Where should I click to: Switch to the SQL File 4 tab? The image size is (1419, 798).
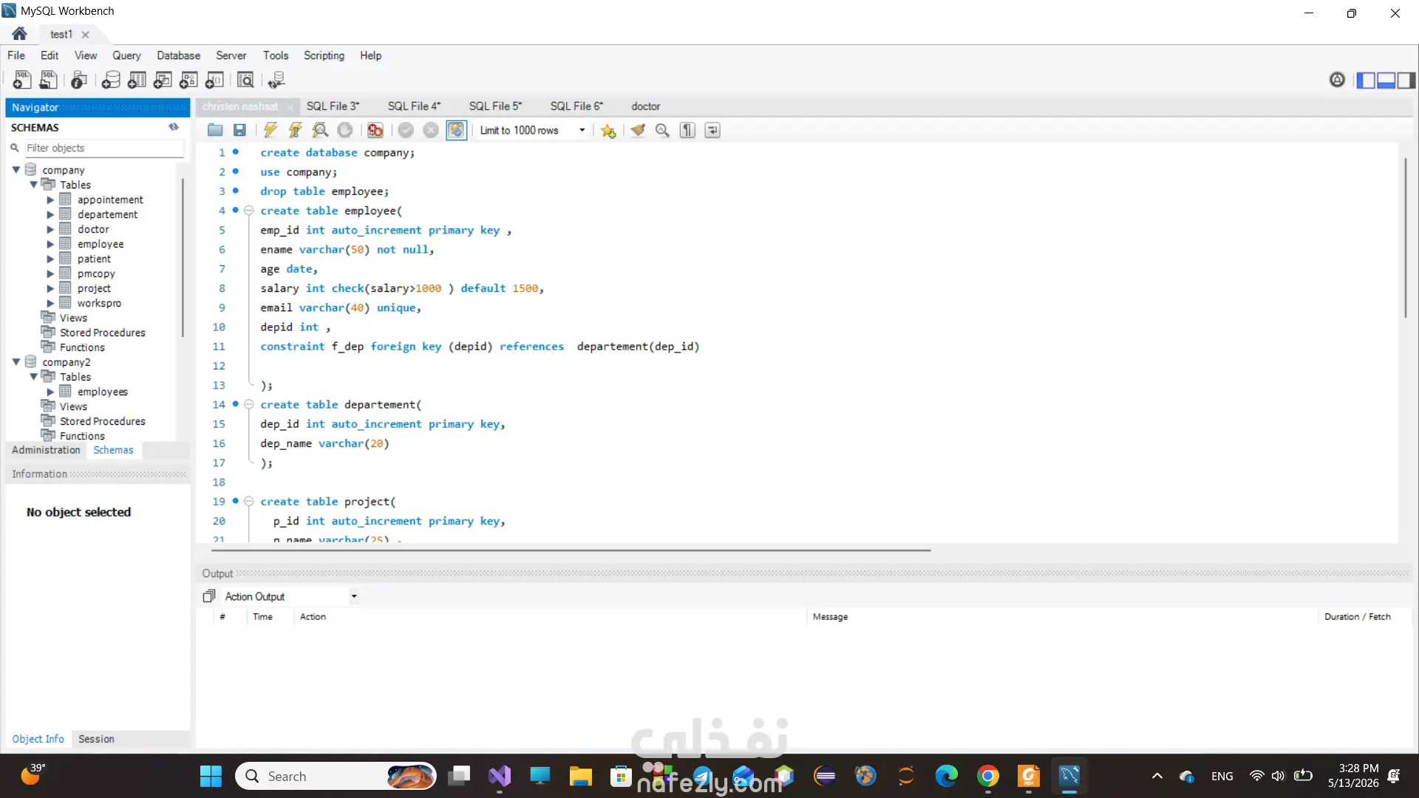(x=414, y=106)
